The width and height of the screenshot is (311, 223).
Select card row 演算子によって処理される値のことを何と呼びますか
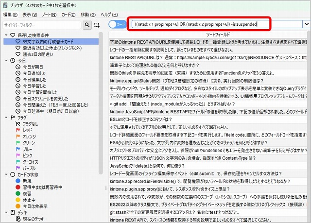tap(209, 65)
